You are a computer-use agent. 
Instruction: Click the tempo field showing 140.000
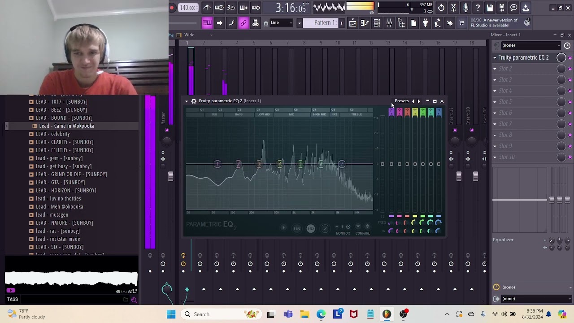click(x=188, y=8)
